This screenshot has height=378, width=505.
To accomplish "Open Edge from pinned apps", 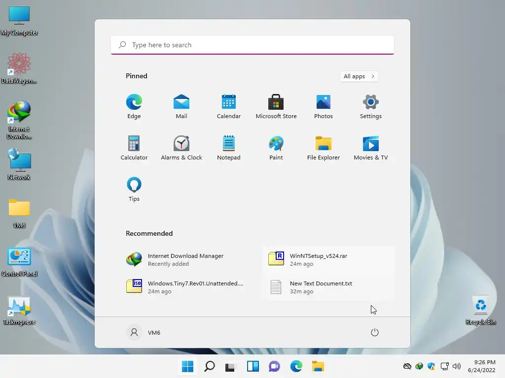I will (x=134, y=107).
